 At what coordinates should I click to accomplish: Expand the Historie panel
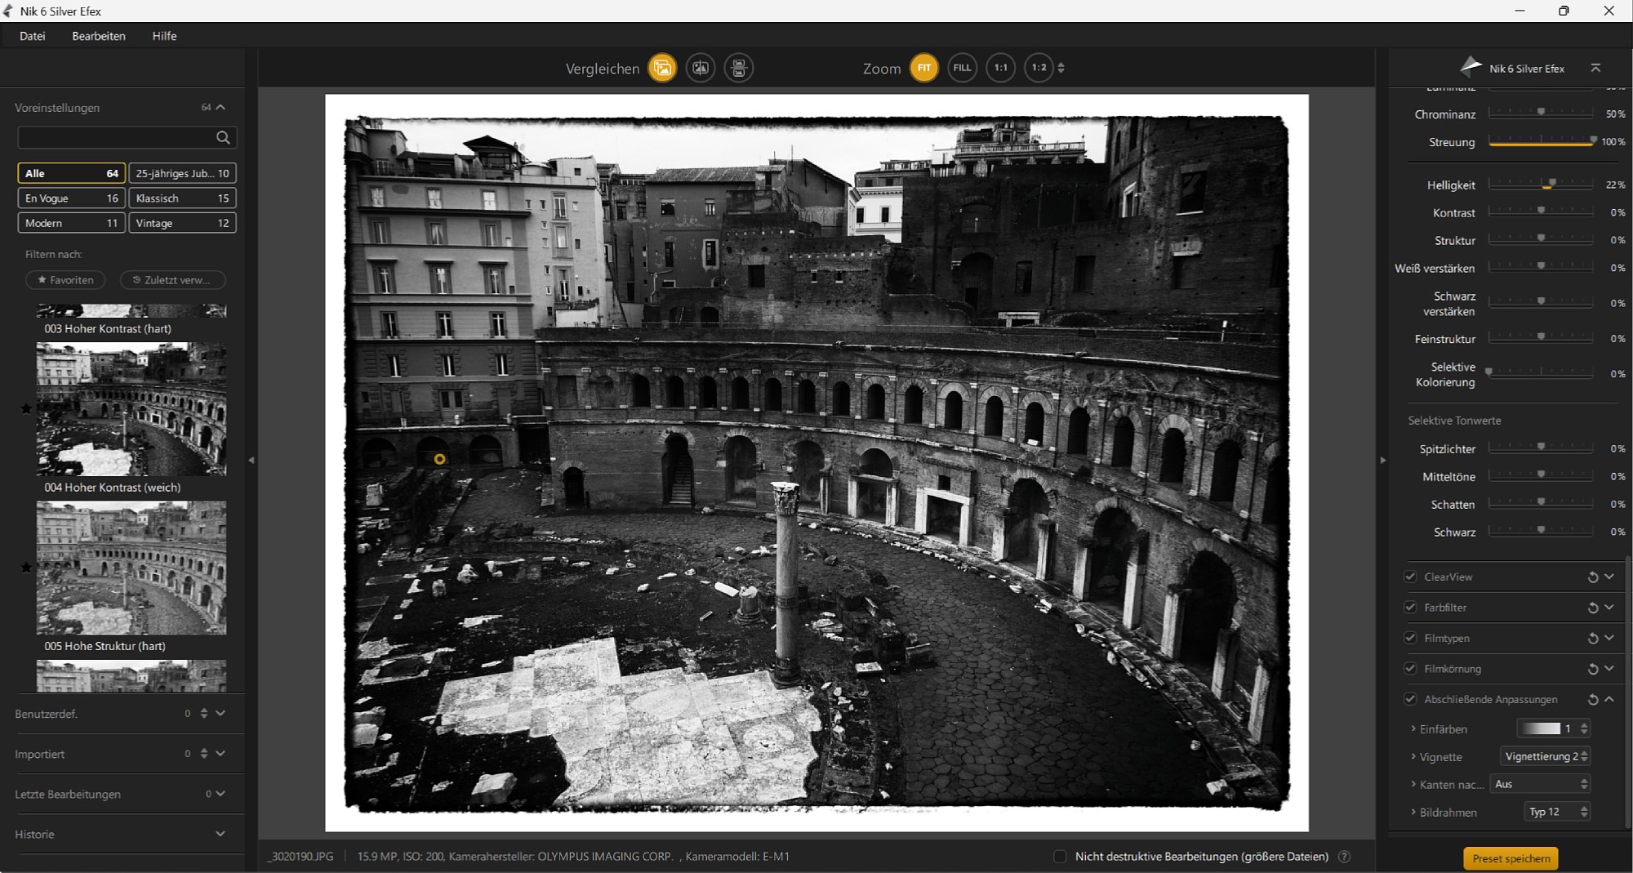point(220,834)
